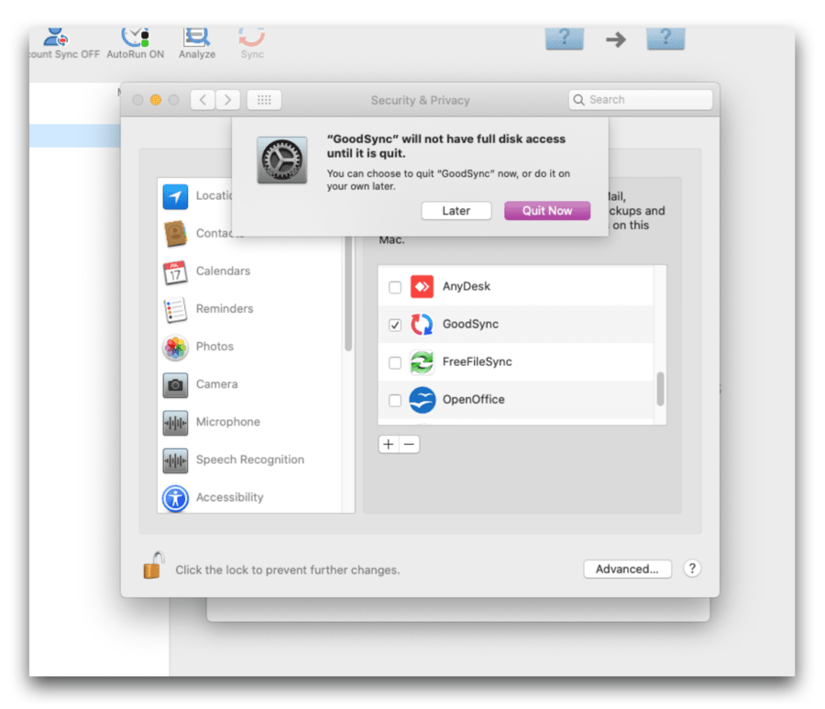Viewport: 825px width, 709px height.
Task: Click the Later button
Action: coord(456,210)
